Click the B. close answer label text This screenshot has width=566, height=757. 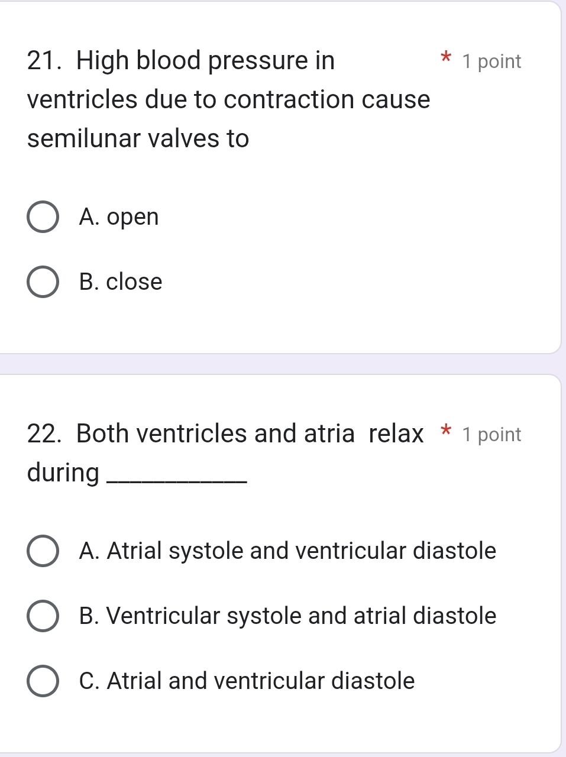tap(121, 282)
